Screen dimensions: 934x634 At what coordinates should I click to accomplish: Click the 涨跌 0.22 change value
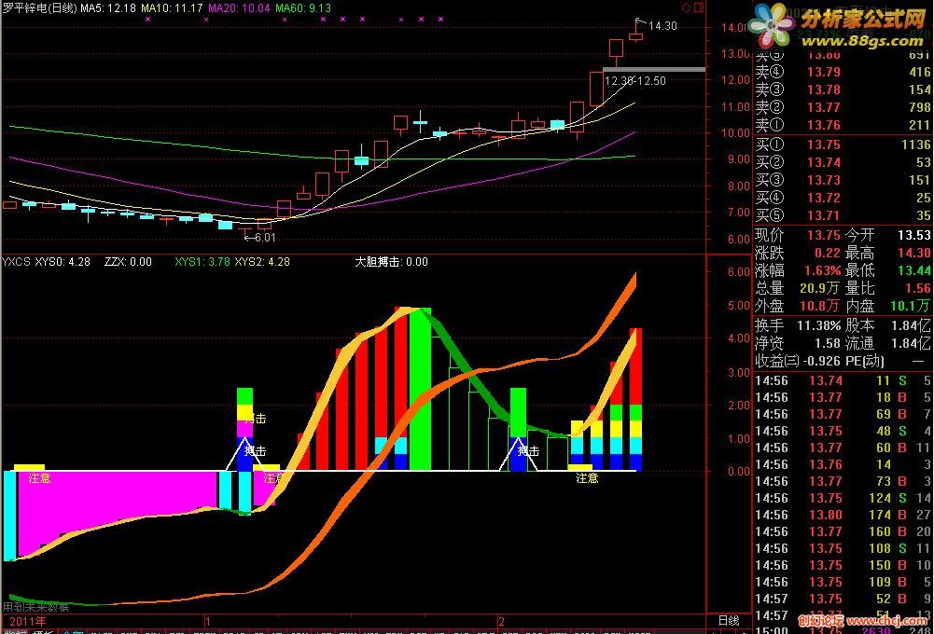(x=828, y=253)
